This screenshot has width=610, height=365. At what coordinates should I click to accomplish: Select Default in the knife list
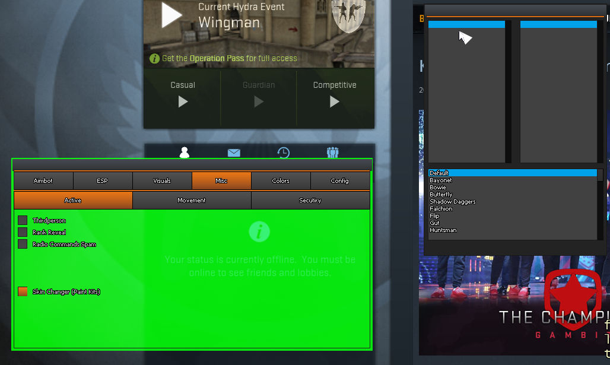pyautogui.click(x=512, y=173)
